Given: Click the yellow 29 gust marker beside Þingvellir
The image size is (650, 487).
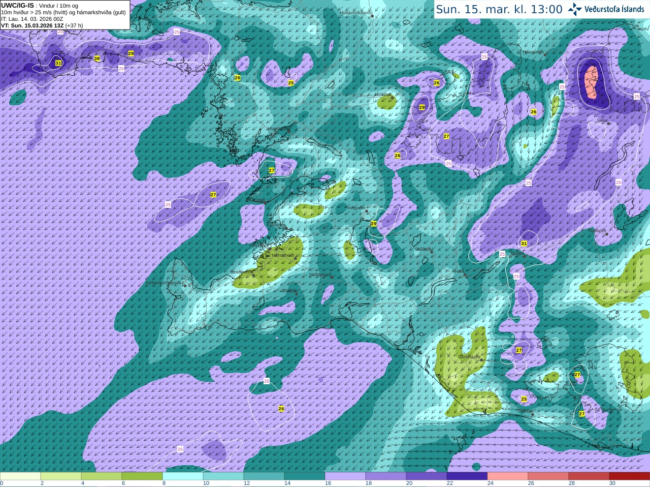Looking at the screenshot, I should 374,224.
